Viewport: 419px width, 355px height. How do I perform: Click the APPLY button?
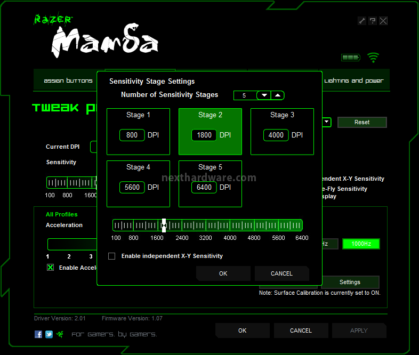(359, 330)
